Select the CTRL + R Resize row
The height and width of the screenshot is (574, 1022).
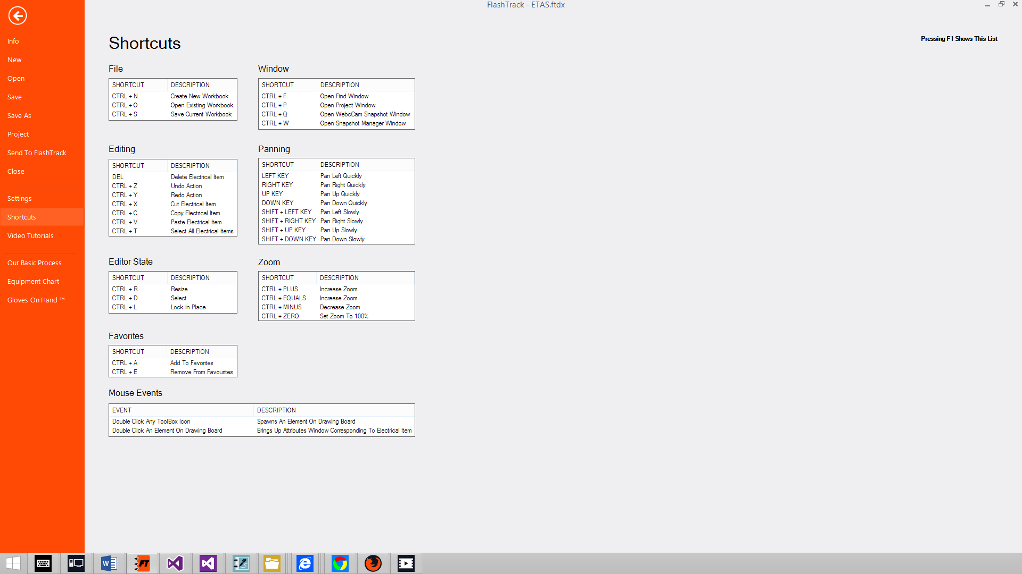tap(173, 289)
